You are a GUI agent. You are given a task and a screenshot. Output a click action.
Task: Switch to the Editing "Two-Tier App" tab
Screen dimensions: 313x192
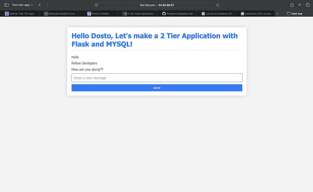click(x=20, y=13)
